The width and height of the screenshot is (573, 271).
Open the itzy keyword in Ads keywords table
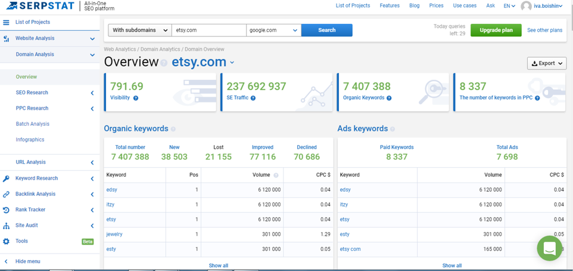[344, 205]
